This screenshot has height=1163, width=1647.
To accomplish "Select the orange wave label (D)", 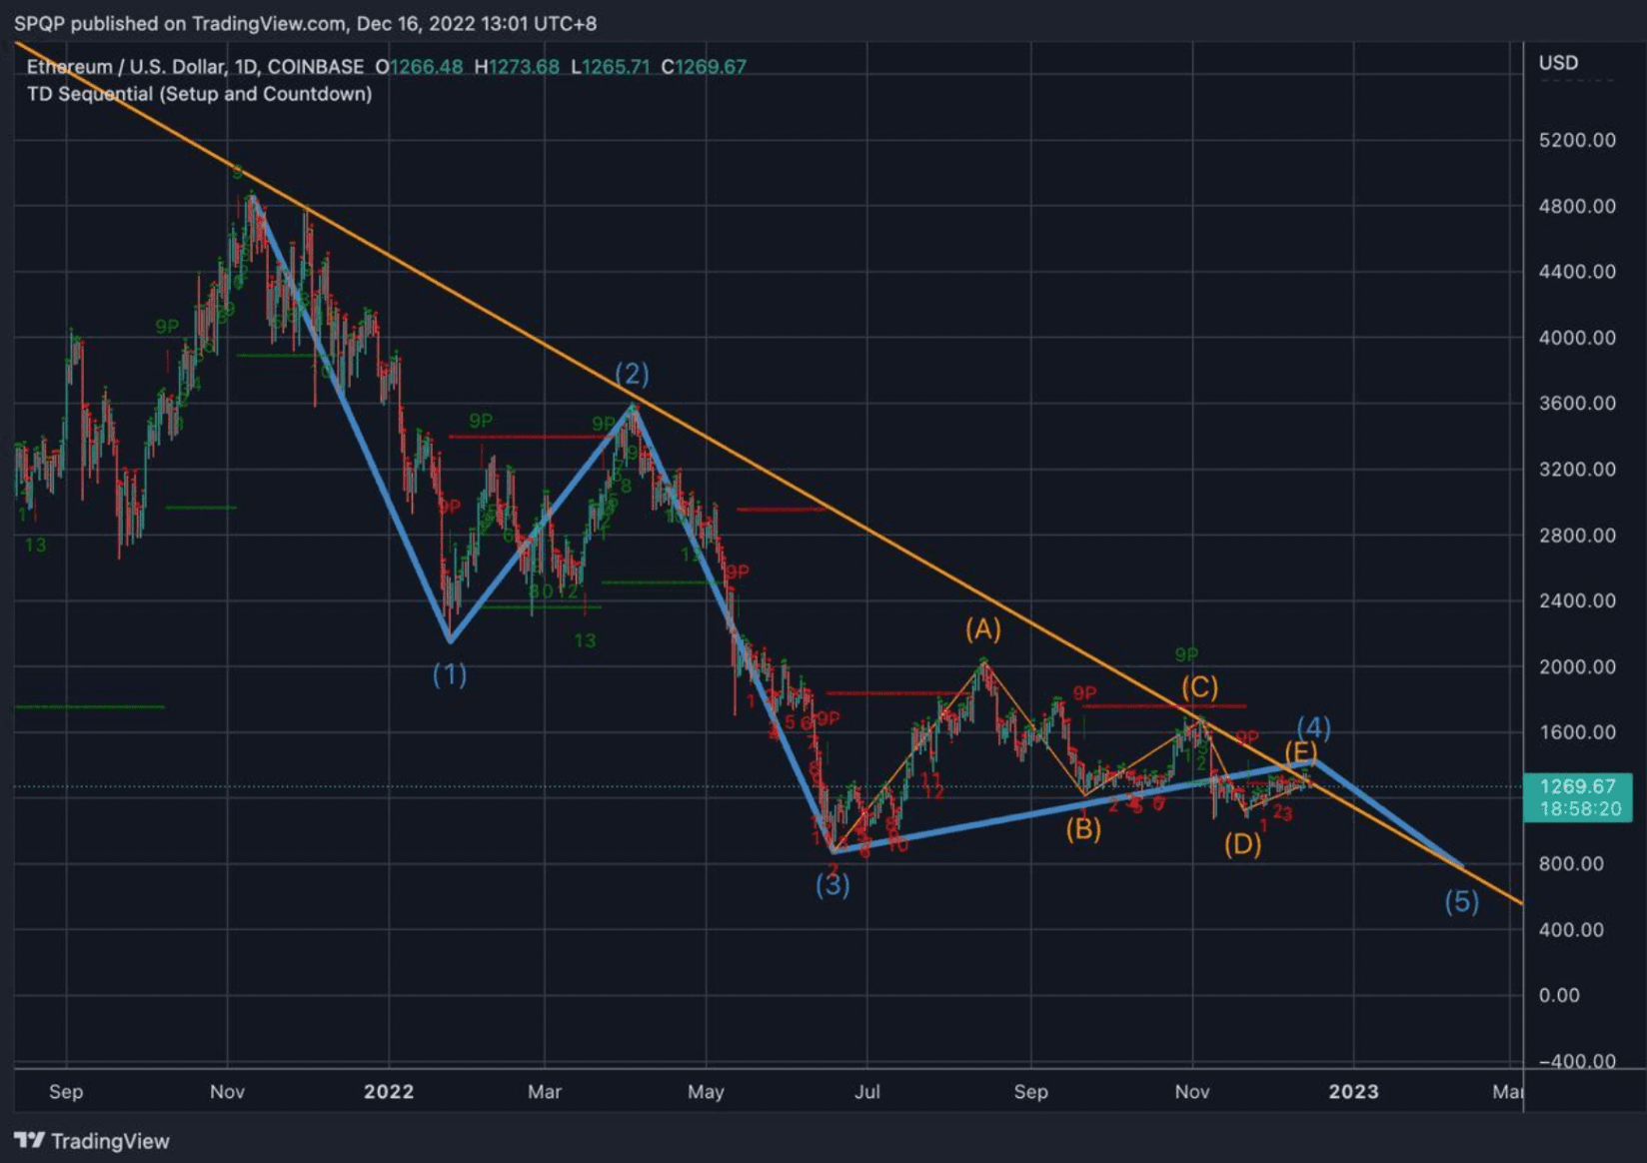I will [x=1242, y=845].
